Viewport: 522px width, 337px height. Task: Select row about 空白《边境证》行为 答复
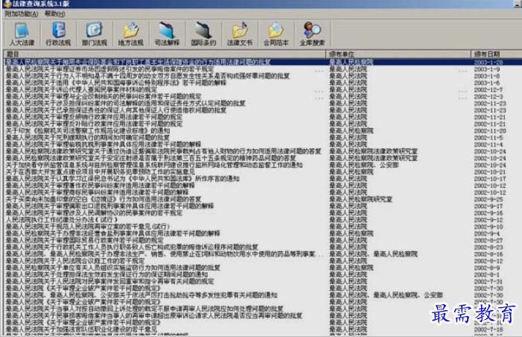[x=262, y=199]
